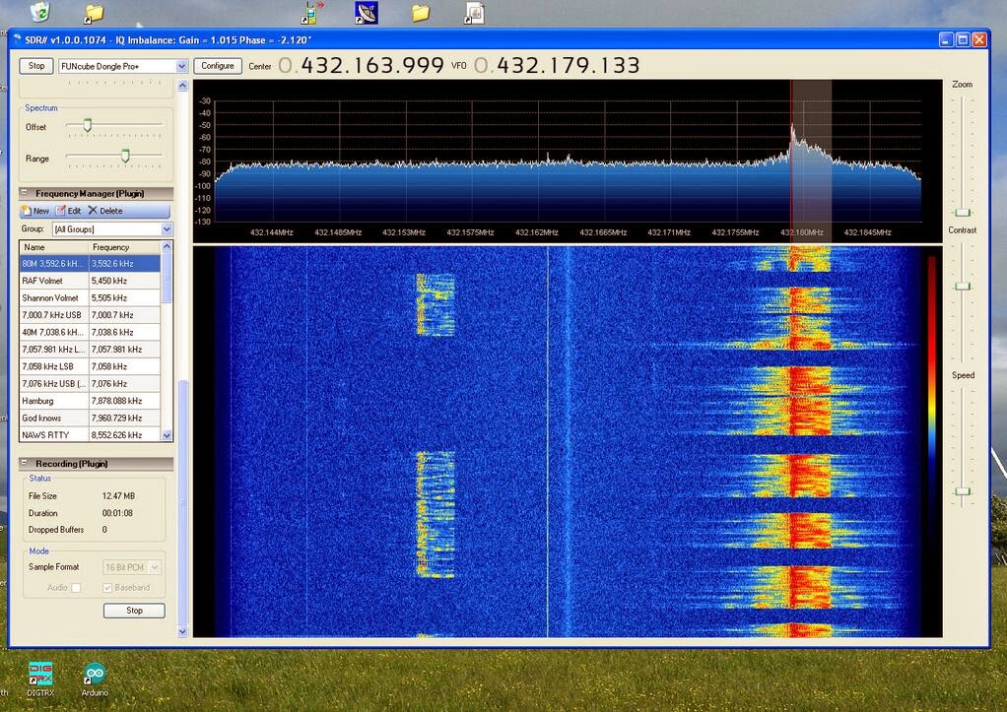Click the Speed slider handle
The height and width of the screenshot is (712, 1007).
point(962,491)
